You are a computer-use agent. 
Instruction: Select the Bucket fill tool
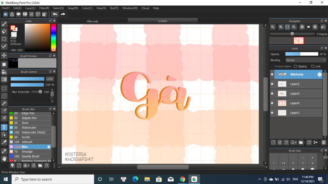pyautogui.click(x=4, y=72)
